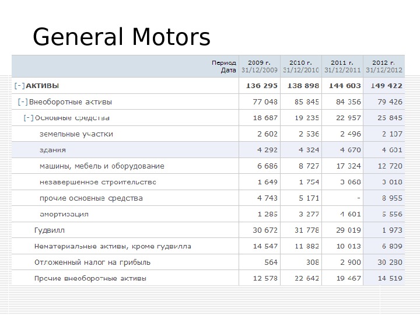Collapse the Основные средства subgroup
This screenshot has height=315, width=420.
(x=29, y=118)
